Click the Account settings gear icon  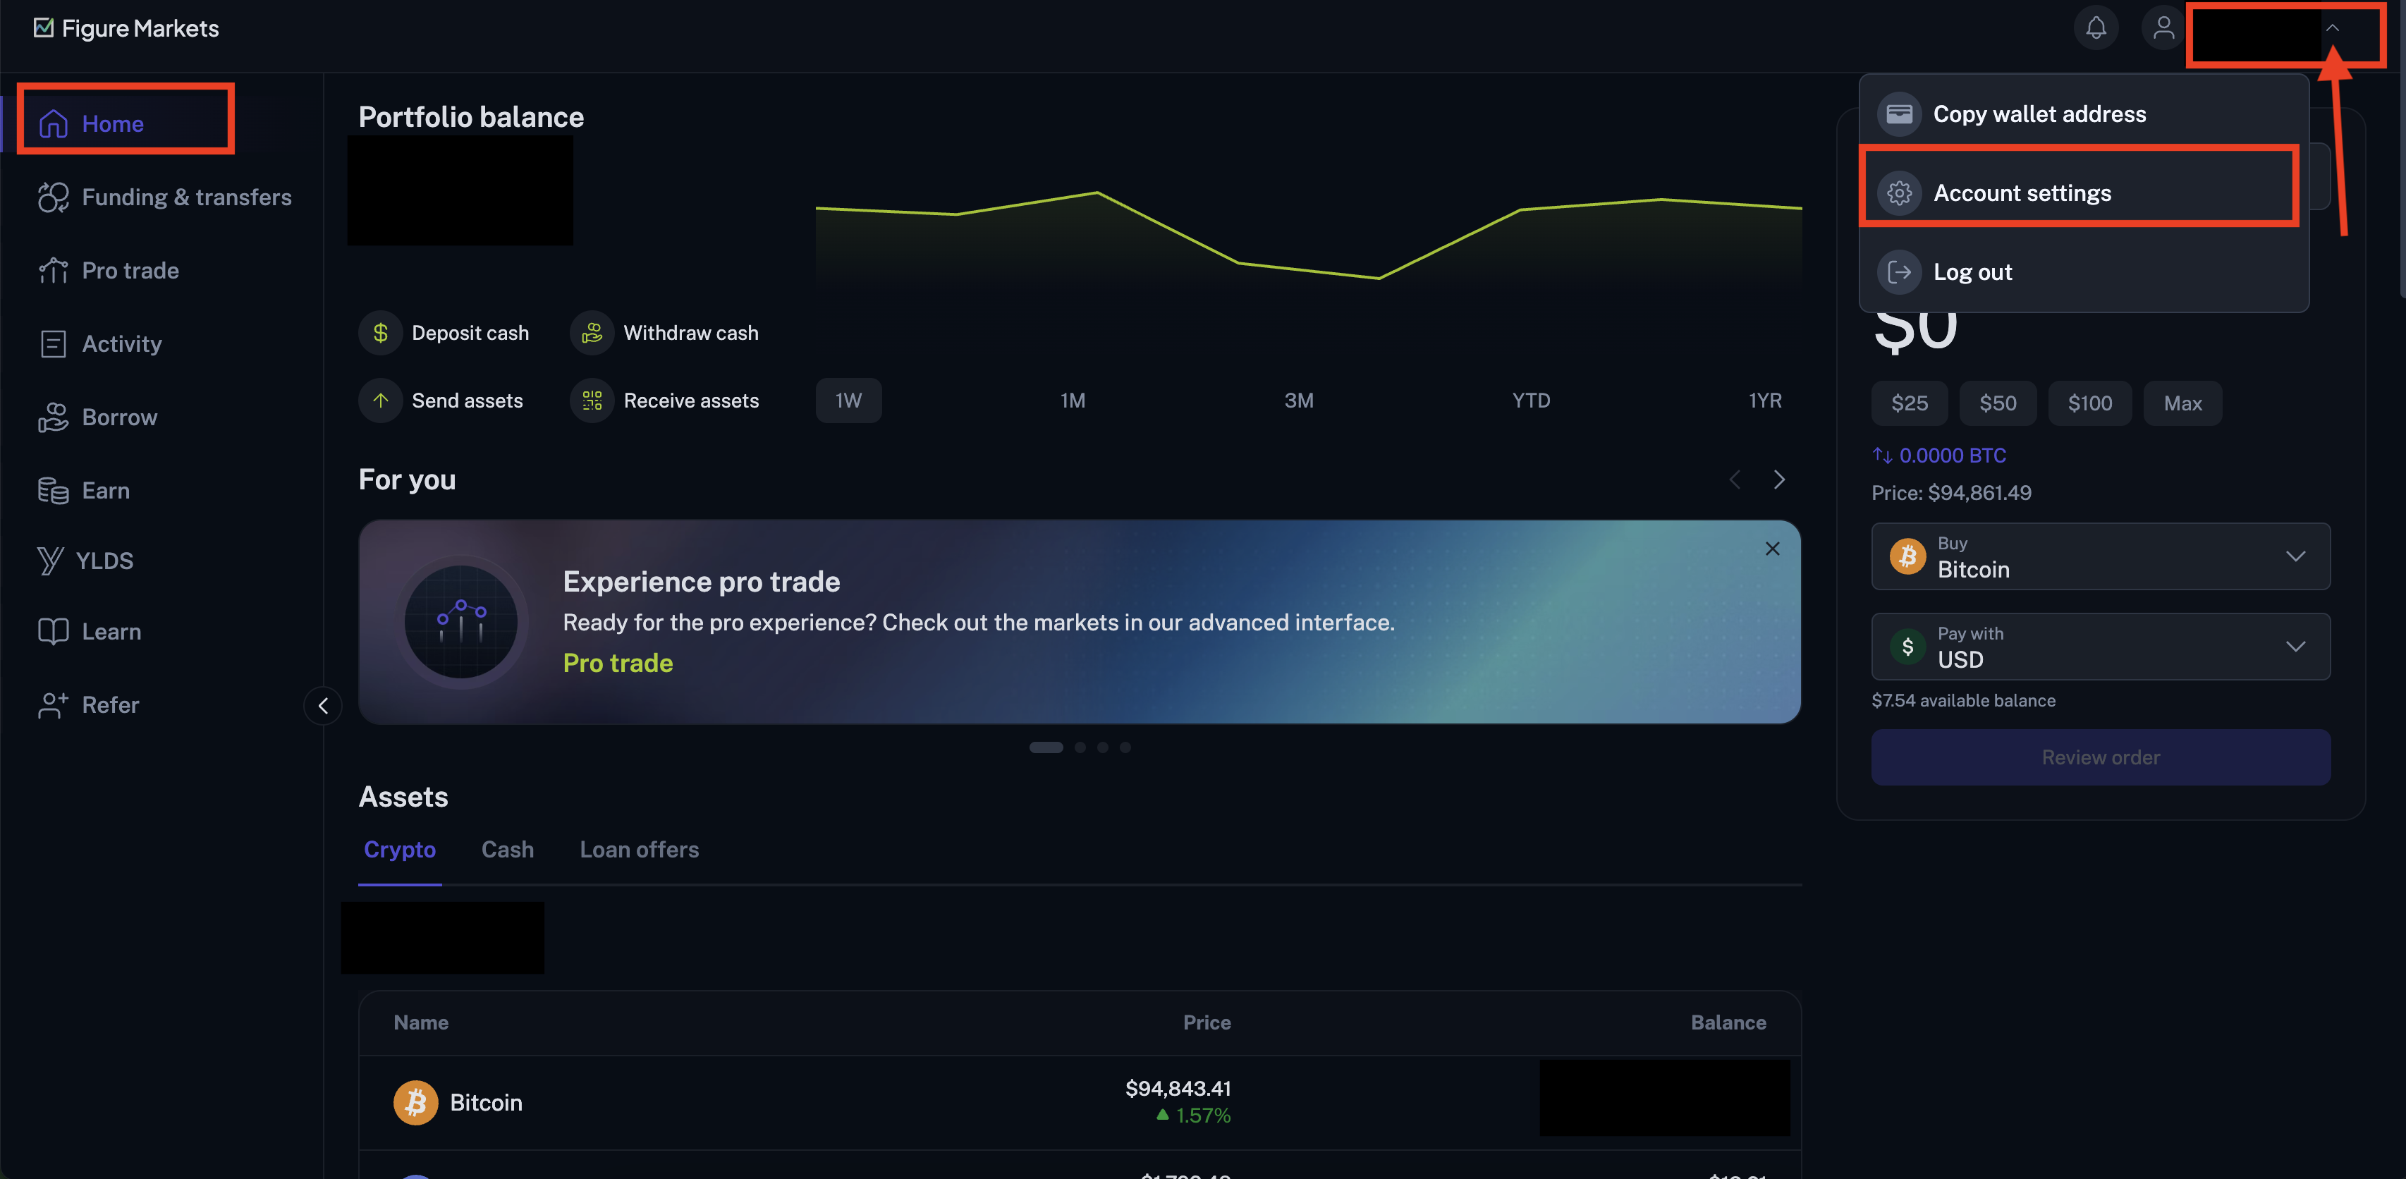coord(1899,193)
